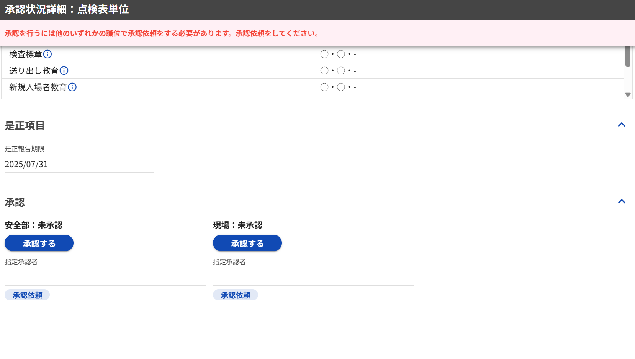Select the first circle in 送り出し教育 row
The height and width of the screenshot is (359, 635).
coord(324,71)
